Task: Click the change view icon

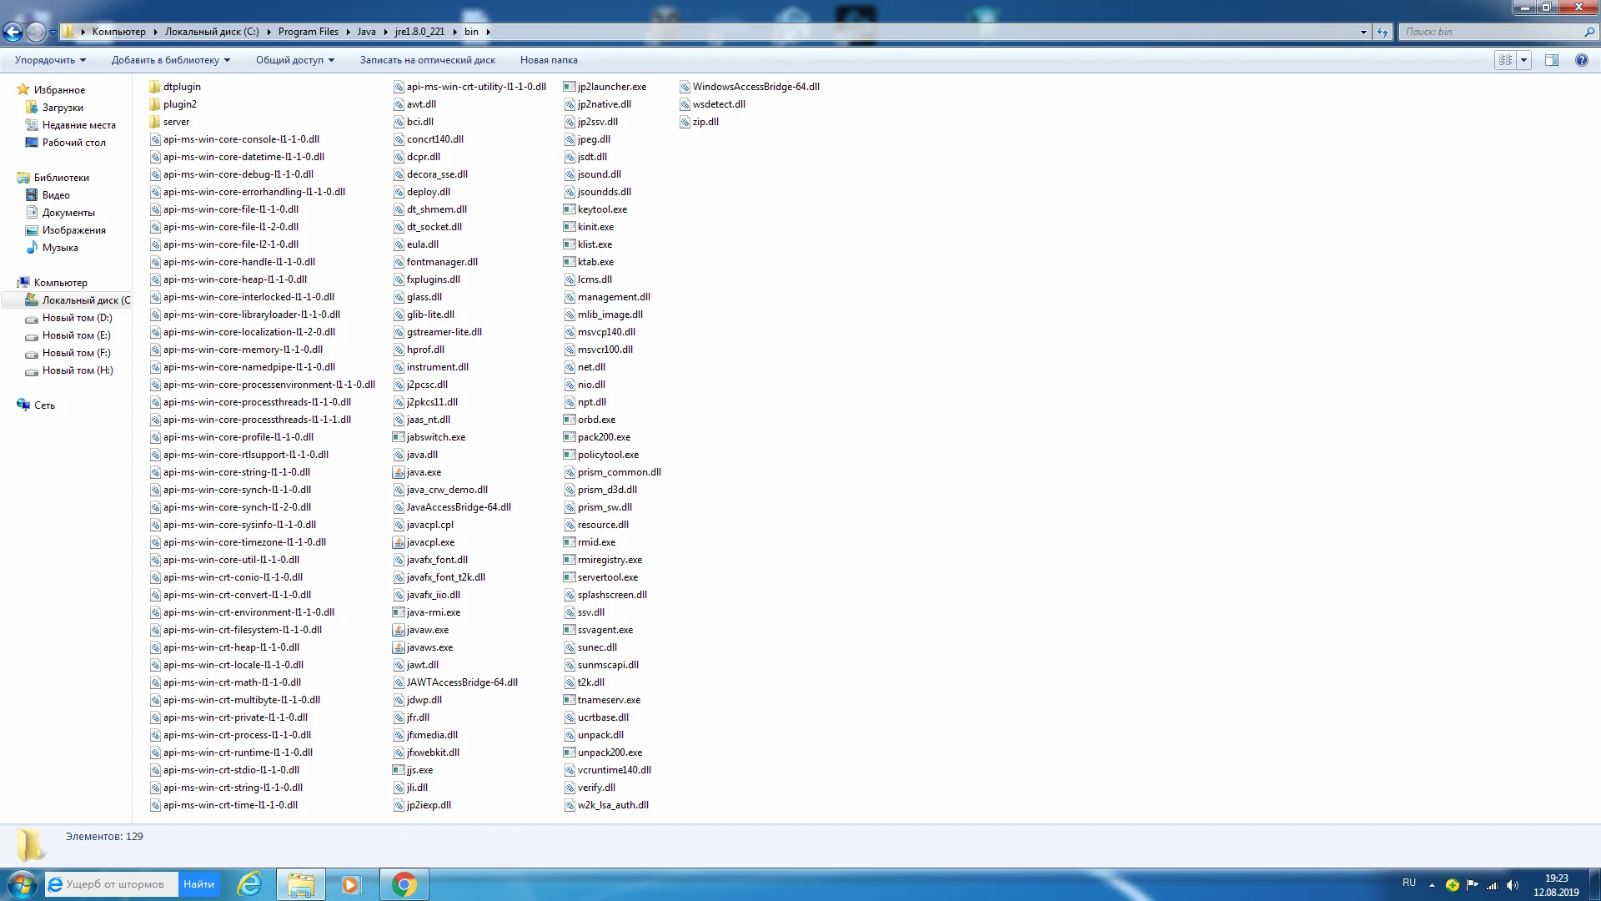Action: pyautogui.click(x=1505, y=60)
